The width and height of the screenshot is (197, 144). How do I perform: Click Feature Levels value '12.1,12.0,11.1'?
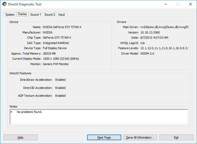[164, 48]
